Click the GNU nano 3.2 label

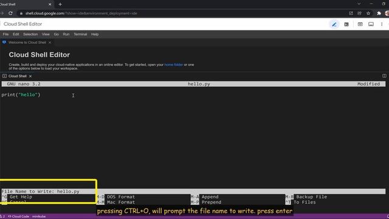24,84
